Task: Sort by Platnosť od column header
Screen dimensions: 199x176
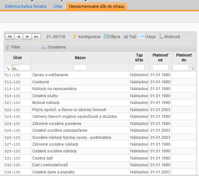Action: click(160, 57)
